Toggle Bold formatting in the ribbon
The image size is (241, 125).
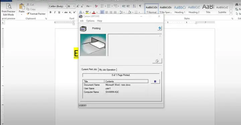51,12
